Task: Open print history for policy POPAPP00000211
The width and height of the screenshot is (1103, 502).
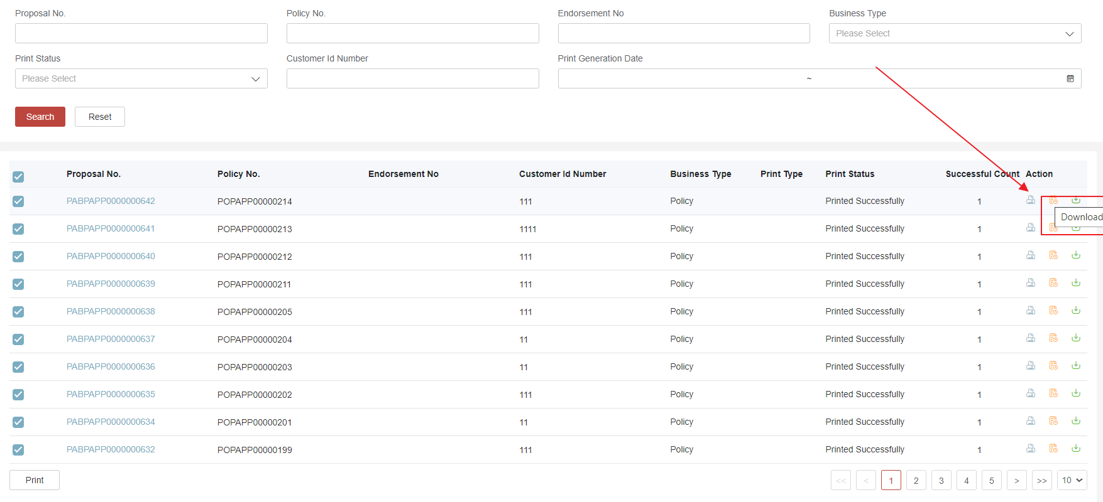Action: (x=1053, y=283)
